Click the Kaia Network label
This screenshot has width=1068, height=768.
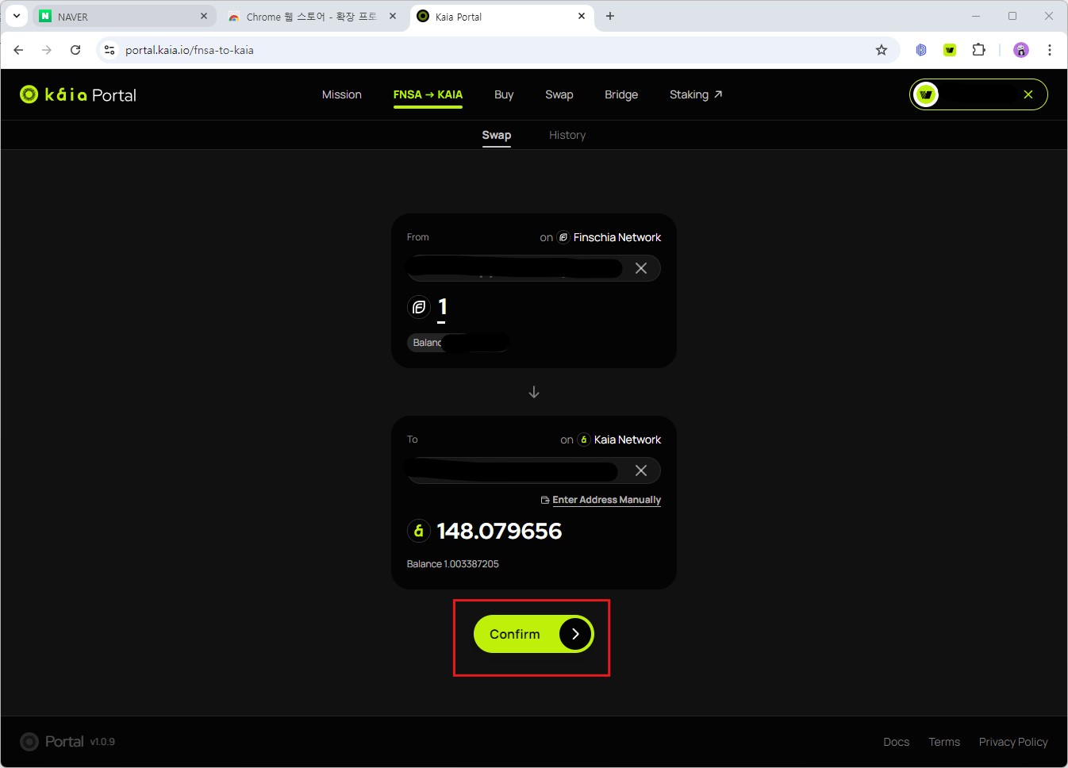tap(628, 440)
